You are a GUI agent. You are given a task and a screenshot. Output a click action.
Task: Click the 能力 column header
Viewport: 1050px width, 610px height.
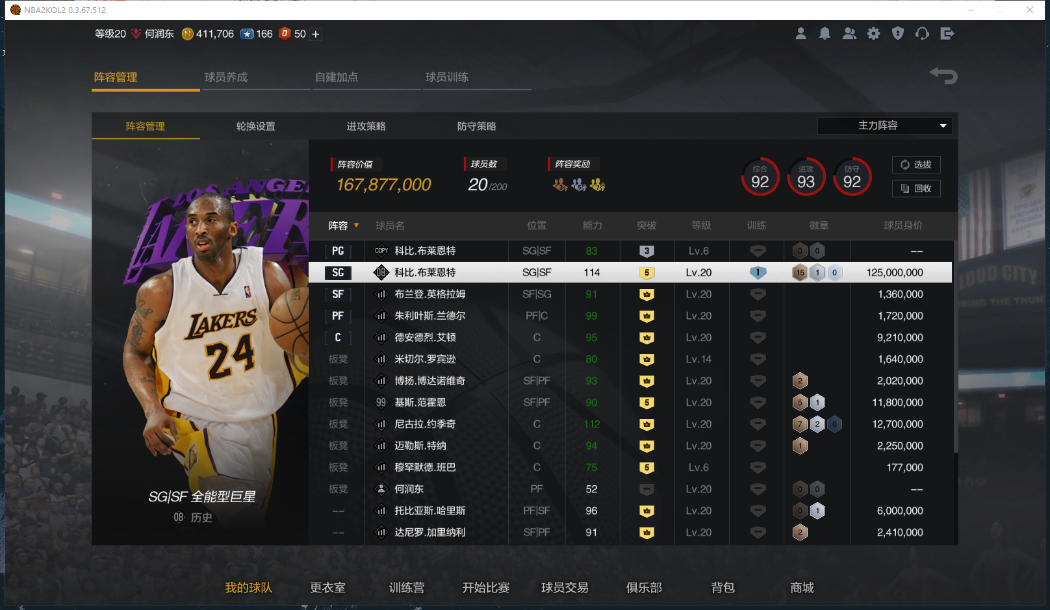click(592, 225)
